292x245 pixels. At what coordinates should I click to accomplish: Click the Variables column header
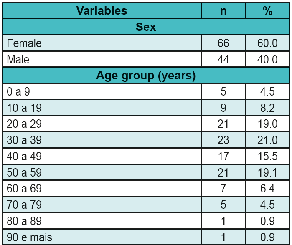[x=102, y=11]
